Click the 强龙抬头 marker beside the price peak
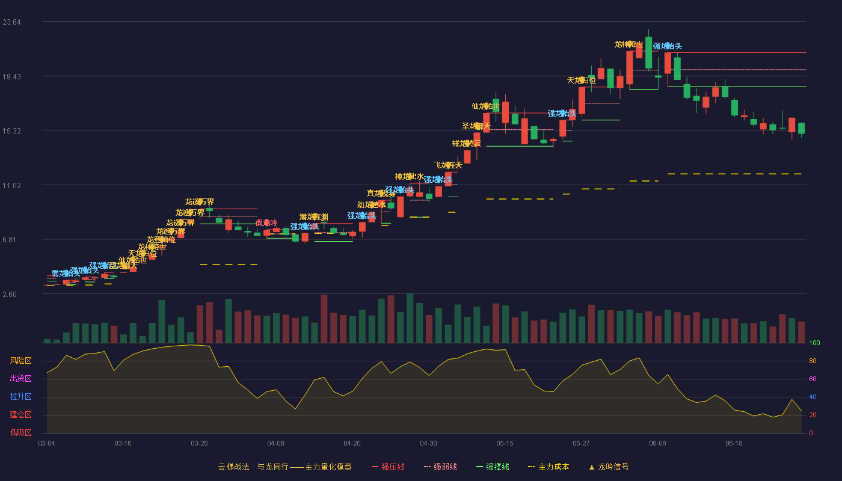Viewport: 842px width, 481px height. (x=668, y=46)
